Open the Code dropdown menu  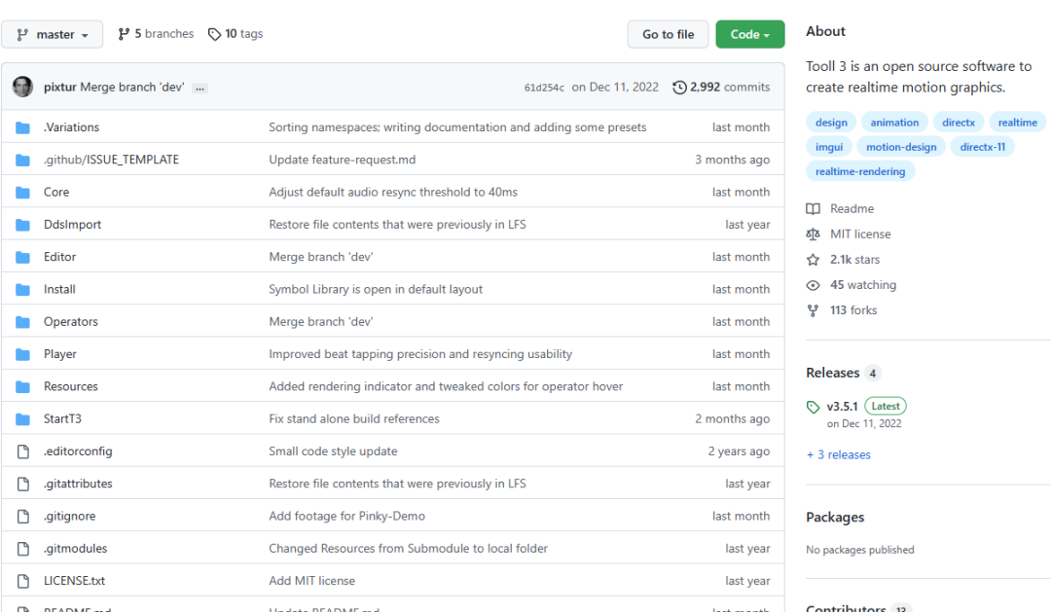click(749, 33)
